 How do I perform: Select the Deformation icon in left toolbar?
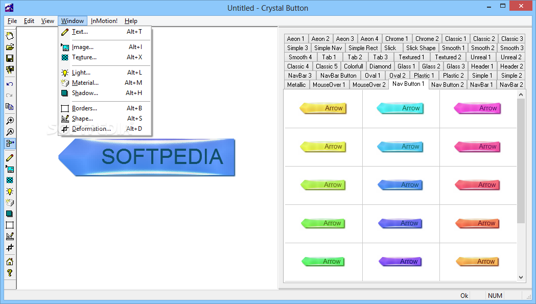(x=10, y=248)
